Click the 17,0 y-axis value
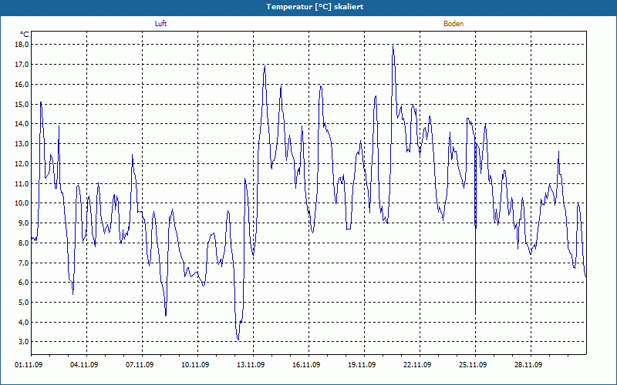This screenshot has width=617, height=385. coord(22,65)
